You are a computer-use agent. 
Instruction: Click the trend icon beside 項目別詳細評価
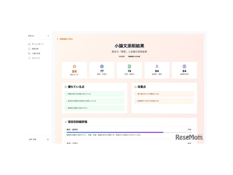66,122
